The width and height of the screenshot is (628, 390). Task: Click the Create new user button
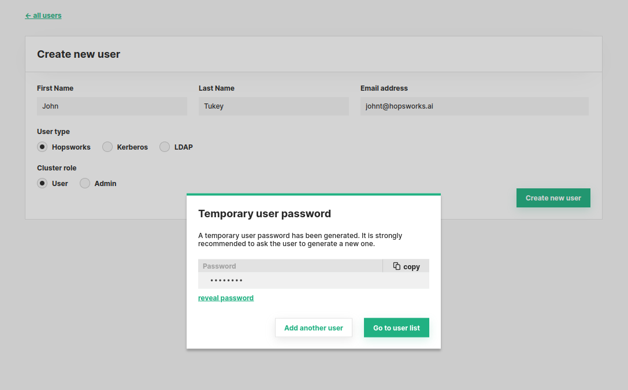point(553,198)
